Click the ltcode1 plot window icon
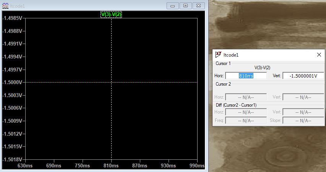The width and height of the screenshot is (326, 172). click(5, 6)
